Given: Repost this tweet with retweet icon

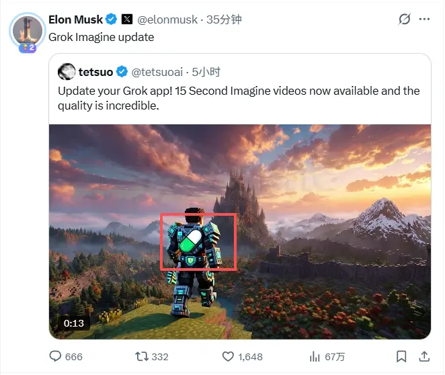Looking at the screenshot, I should [x=142, y=356].
